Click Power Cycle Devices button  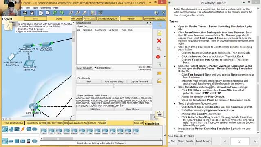(36, 123)
